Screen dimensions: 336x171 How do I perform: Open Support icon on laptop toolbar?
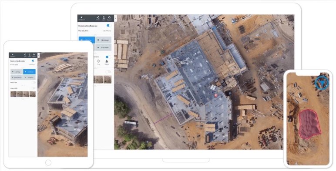point(109,17)
